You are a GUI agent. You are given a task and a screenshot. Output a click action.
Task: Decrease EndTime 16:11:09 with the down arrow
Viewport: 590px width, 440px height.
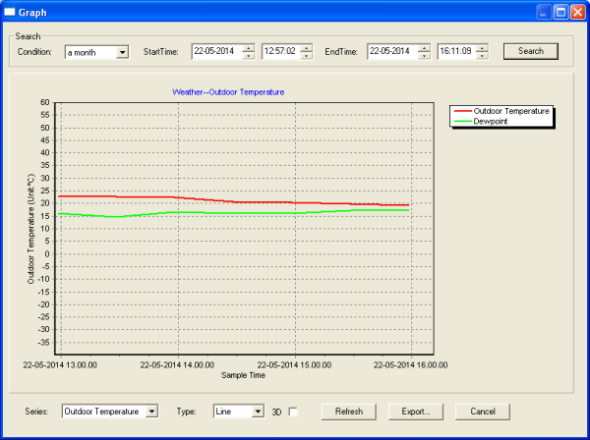click(x=483, y=56)
